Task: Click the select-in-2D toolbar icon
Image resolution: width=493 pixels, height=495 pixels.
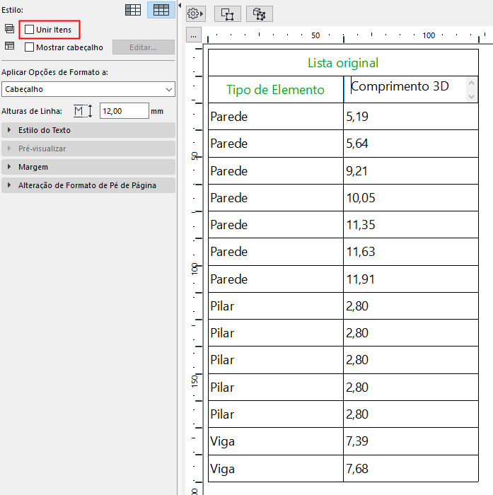Action: (227, 14)
